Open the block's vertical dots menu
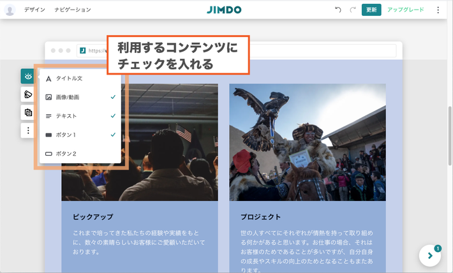This screenshot has height=273, width=453. point(27,131)
